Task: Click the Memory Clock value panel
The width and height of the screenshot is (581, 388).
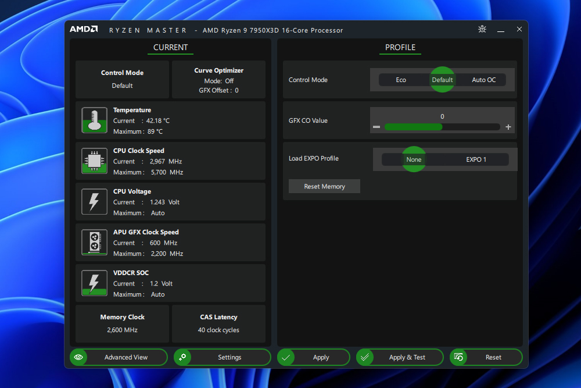Action: [122, 323]
